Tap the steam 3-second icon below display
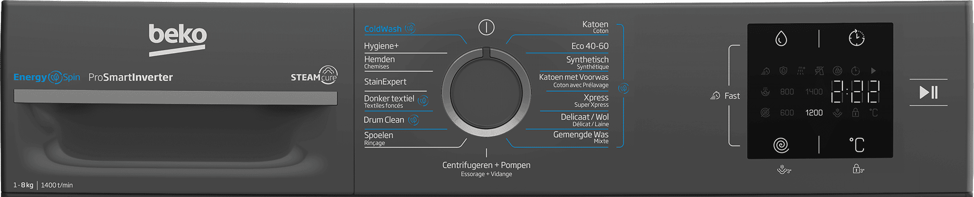This screenshot has height=197, width=974. click(784, 169)
